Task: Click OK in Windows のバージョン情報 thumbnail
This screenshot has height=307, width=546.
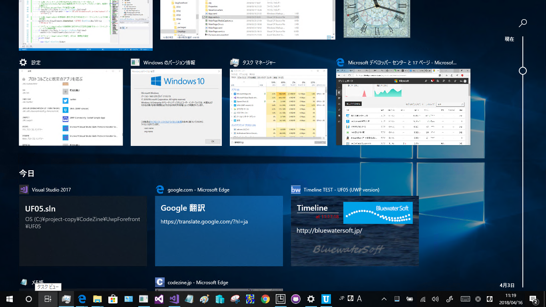Action: click(213, 141)
